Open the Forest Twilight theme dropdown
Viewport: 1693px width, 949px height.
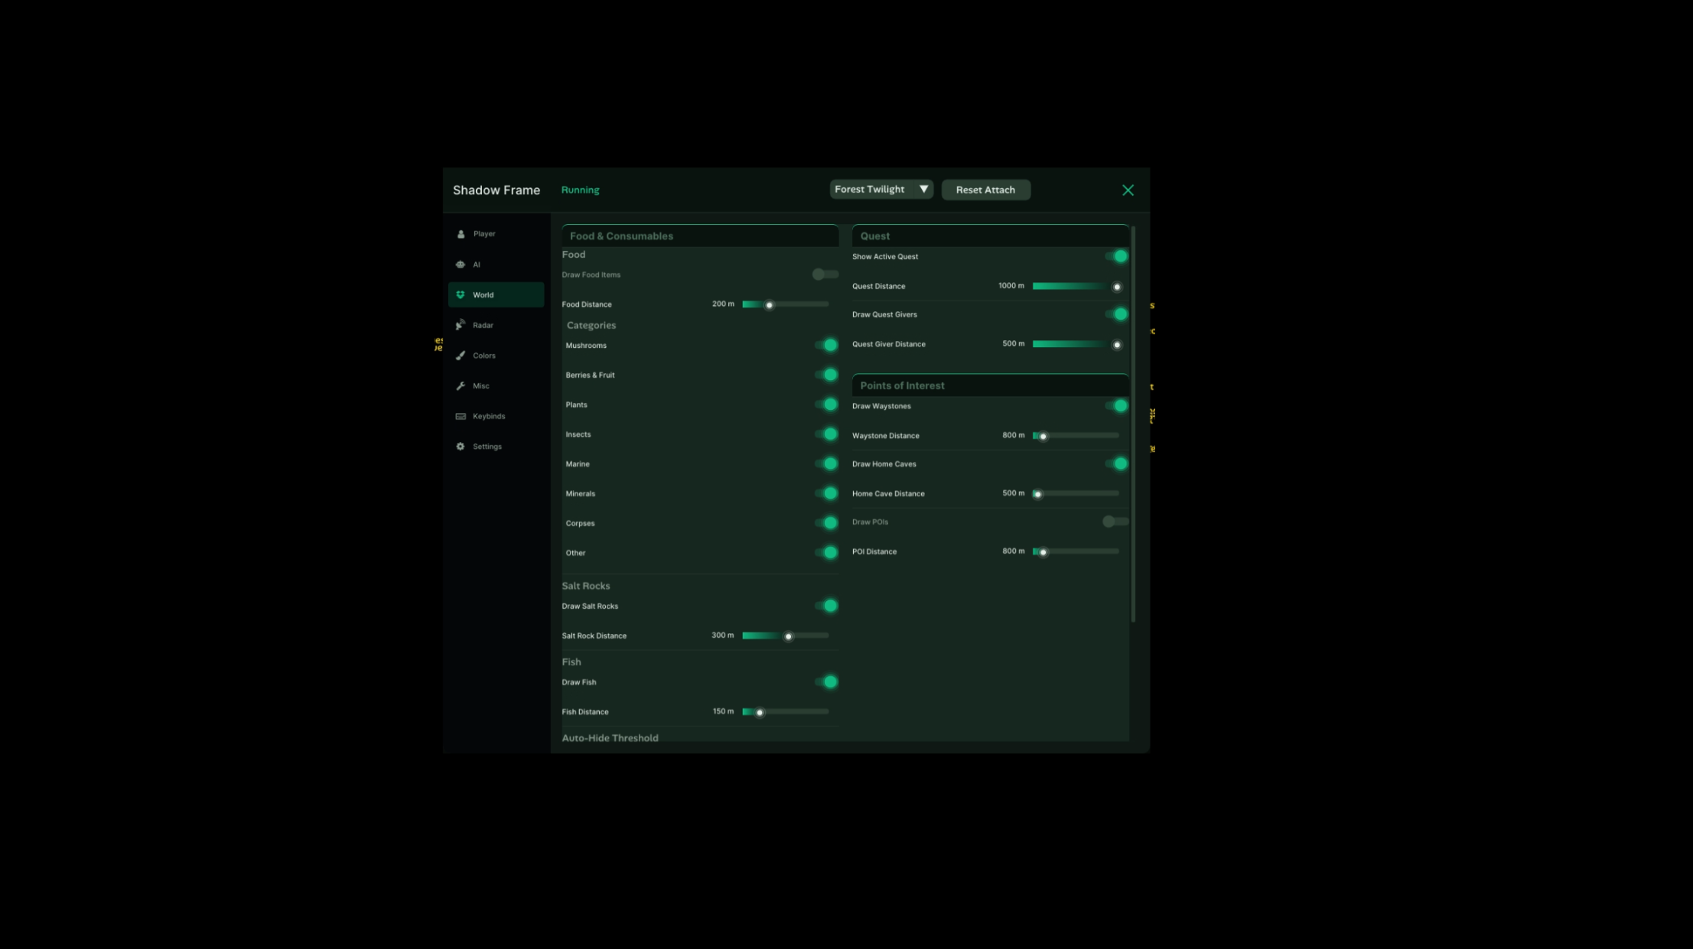[x=881, y=189]
